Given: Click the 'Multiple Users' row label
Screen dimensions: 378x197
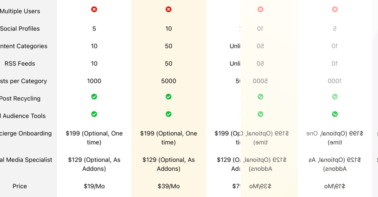Looking at the screenshot, I should (x=20, y=11).
